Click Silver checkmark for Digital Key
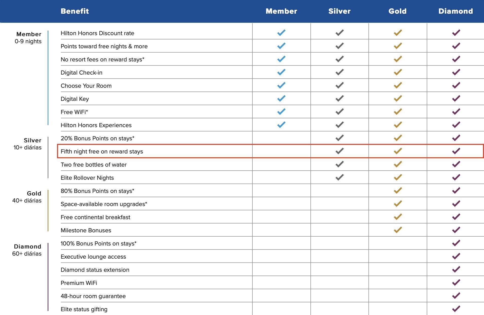The width and height of the screenshot is (484, 315). (x=340, y=98)
